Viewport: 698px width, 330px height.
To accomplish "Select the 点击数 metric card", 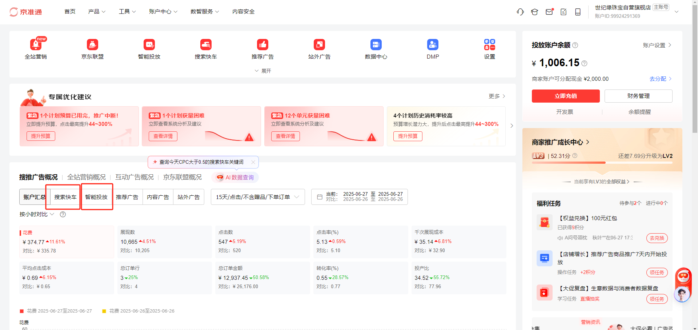I will pyautogui.click(x=262, y=242).
